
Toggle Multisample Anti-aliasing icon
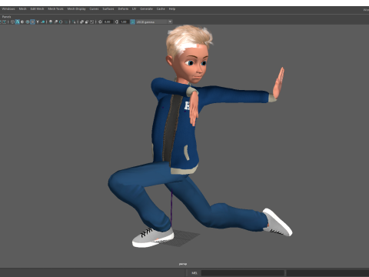coord(61,22)
